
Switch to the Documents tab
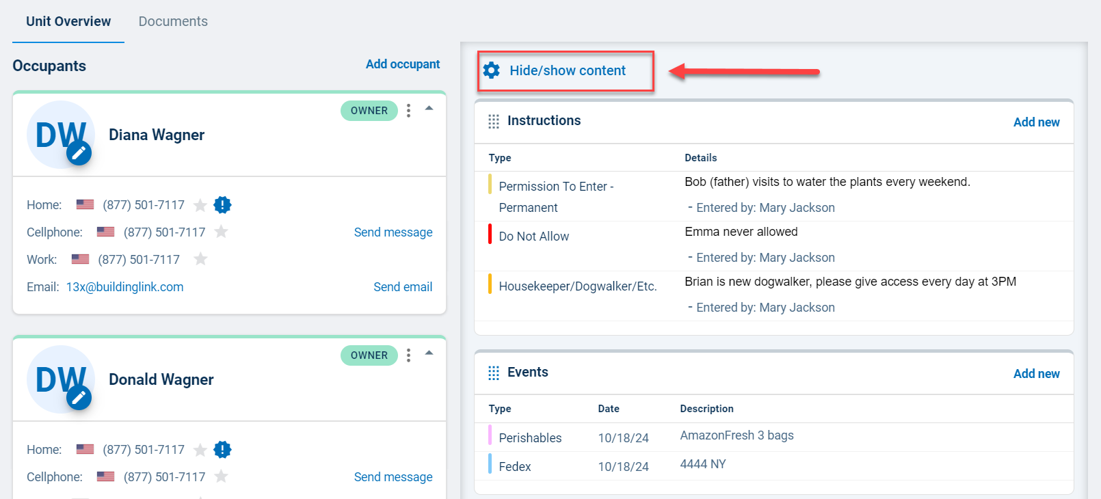[x=173, y=21]
